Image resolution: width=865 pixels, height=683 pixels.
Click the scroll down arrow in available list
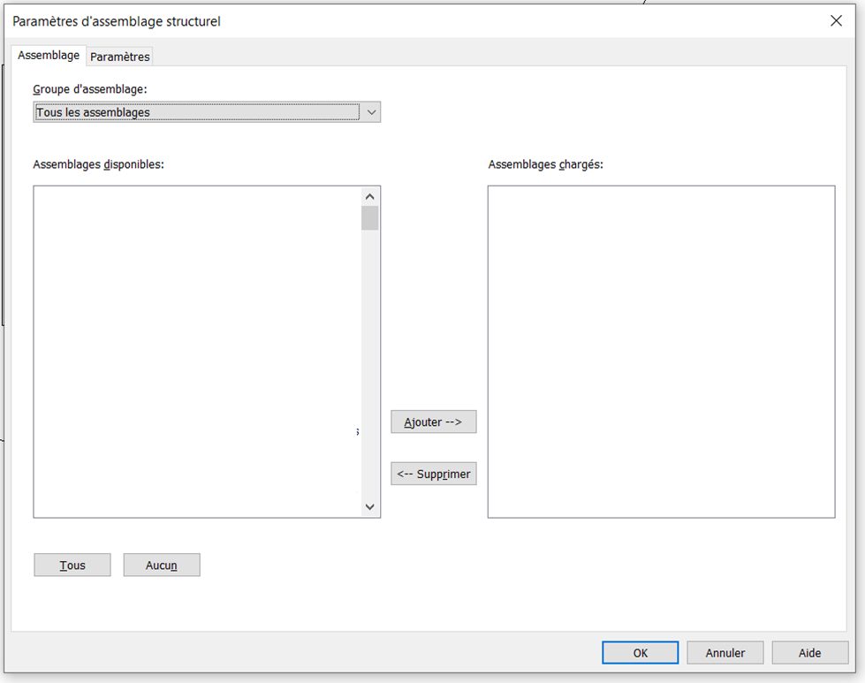coord(370,507)
